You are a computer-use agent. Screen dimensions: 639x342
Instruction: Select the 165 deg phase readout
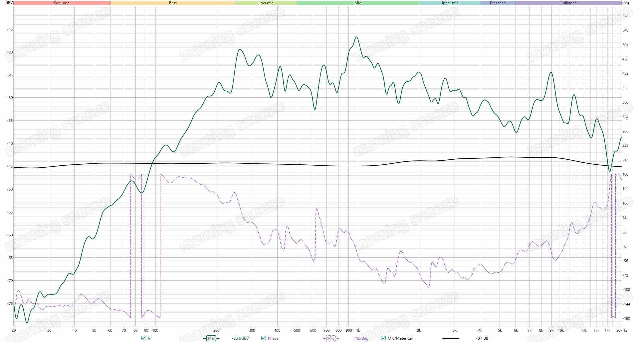pyautogui.click(x=361, y=338)
